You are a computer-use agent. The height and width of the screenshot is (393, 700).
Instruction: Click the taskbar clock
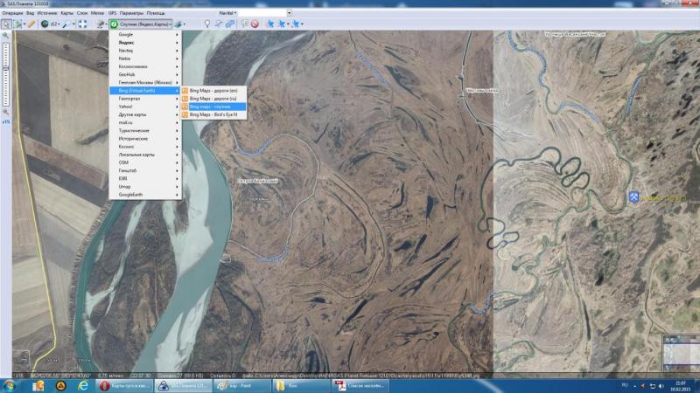pos(681,386)
